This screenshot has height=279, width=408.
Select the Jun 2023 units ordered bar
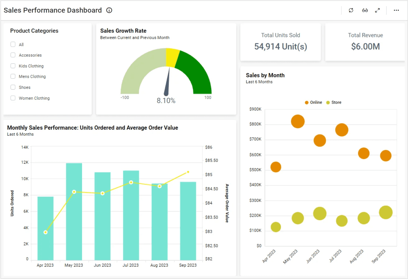tap(103, 216)
